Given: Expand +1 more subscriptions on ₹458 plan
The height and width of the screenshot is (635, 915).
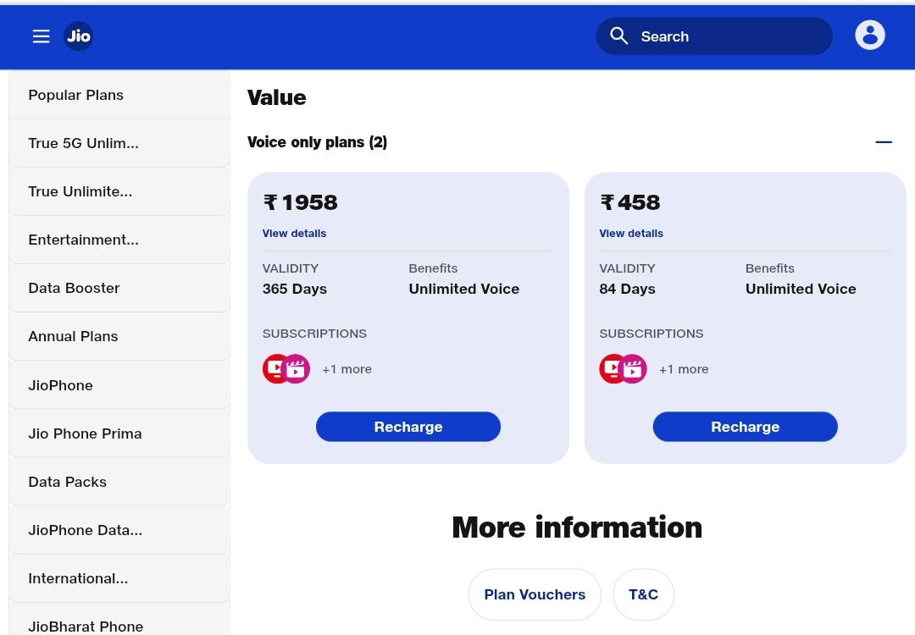Looking at the screenshot, I should (684, 369).
